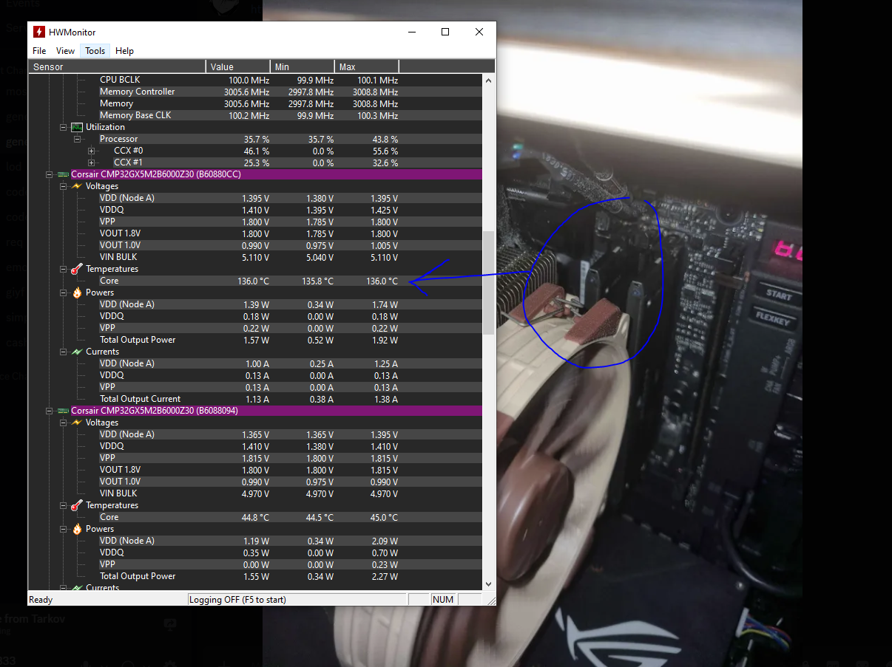Screen dimensions: 892x667
Task: Click the Min column header
Action: click(303, 66)
